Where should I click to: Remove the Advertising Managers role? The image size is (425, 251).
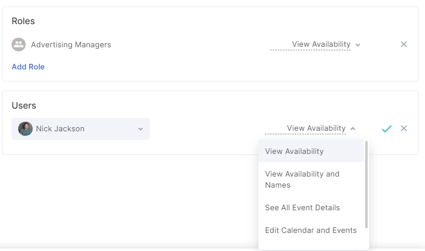pos(404,44)
